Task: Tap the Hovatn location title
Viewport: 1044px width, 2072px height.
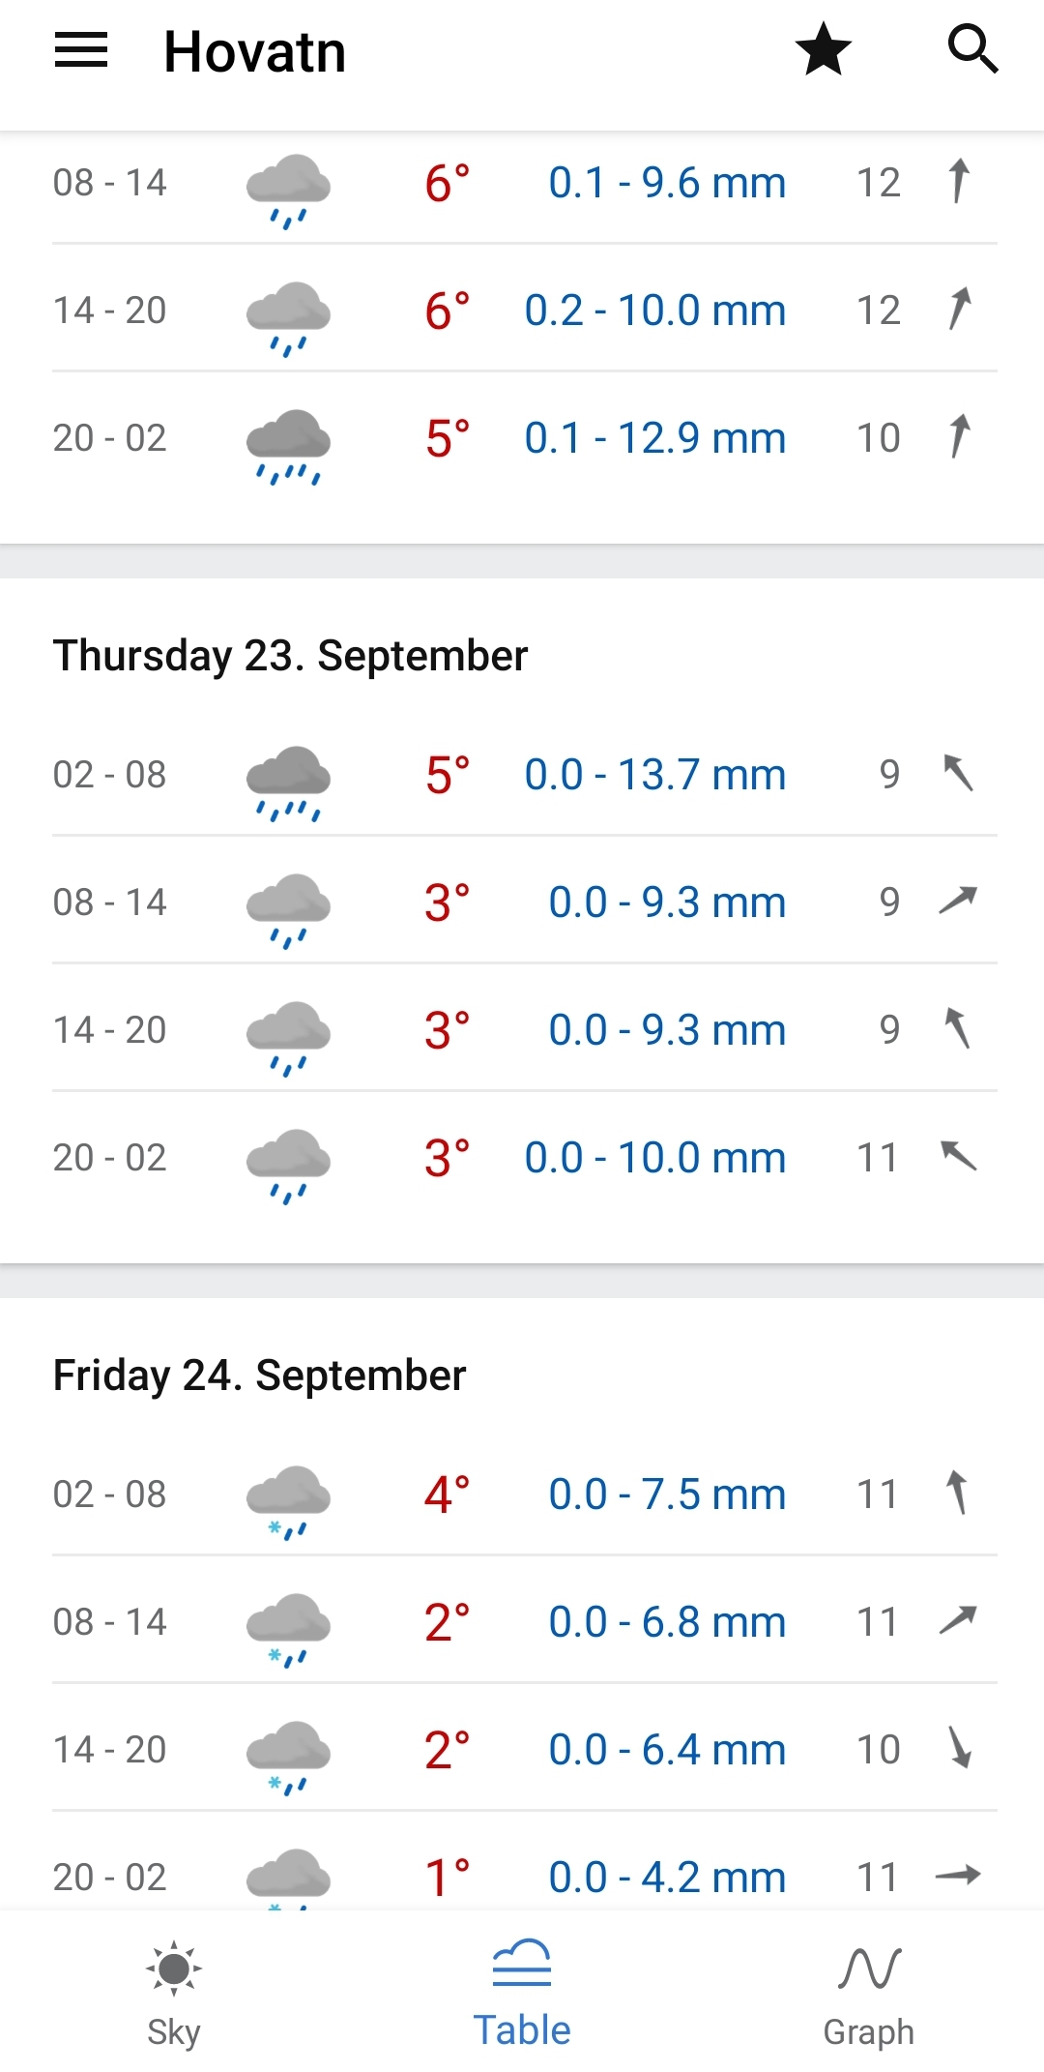Action: (254, 52)
